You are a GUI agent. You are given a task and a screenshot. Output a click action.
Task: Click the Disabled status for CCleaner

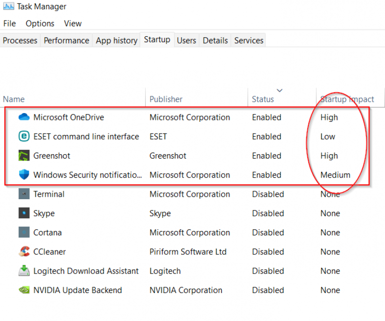point(268,252)
